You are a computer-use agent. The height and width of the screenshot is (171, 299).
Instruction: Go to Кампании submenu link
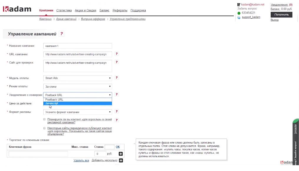45,19
